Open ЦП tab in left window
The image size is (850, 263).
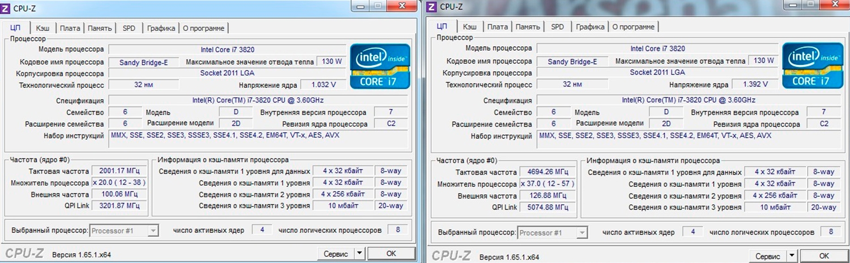coord(15,27)
